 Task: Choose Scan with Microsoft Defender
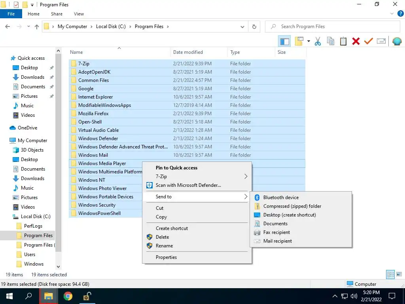pyautogui.click(x=197, y=185)
